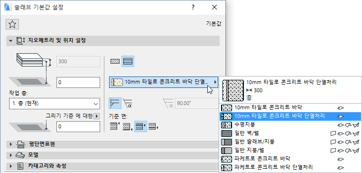Choose 파케트로 콘크리트 바닥 from the list
The image size is (362, 173).
(290, 159)
